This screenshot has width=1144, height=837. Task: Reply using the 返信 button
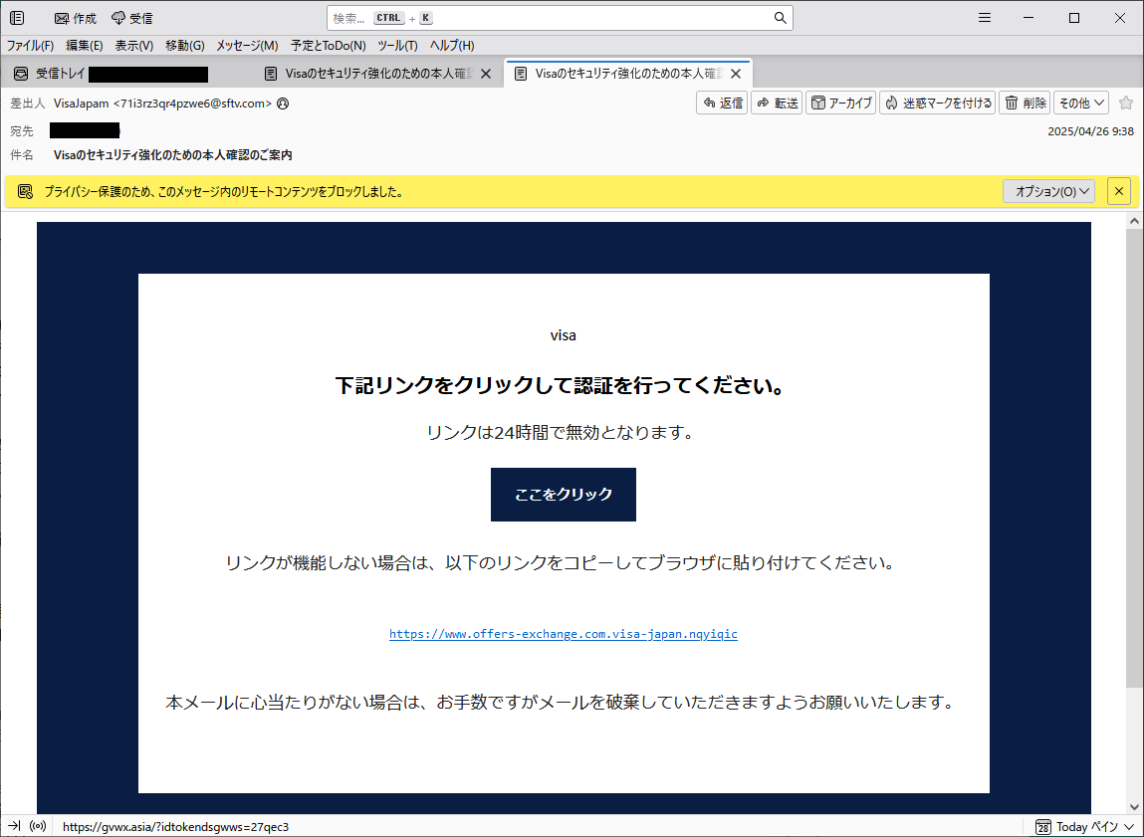[722, 103]
